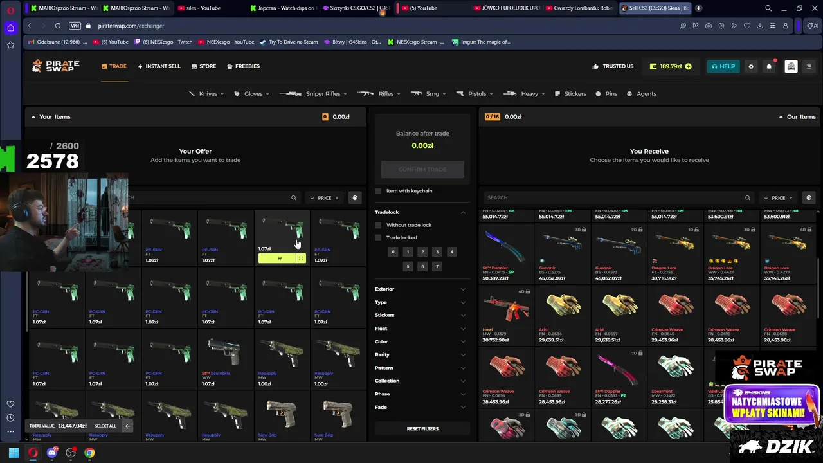Open Discord from the taskbar
Viewport: 823px width, 463px height.
pyautogui.click(x=52, y=453)
